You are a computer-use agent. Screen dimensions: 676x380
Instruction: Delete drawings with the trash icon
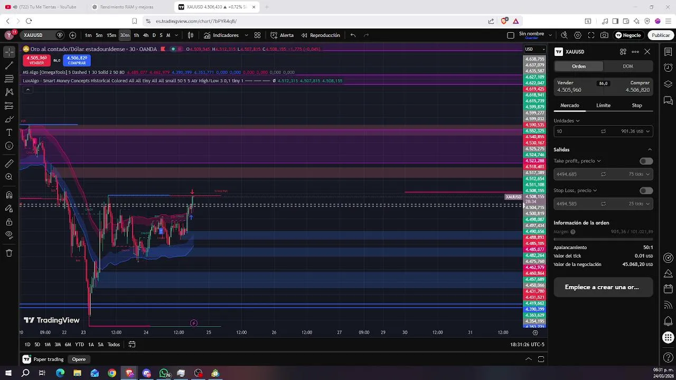click(x=9, y=253)
